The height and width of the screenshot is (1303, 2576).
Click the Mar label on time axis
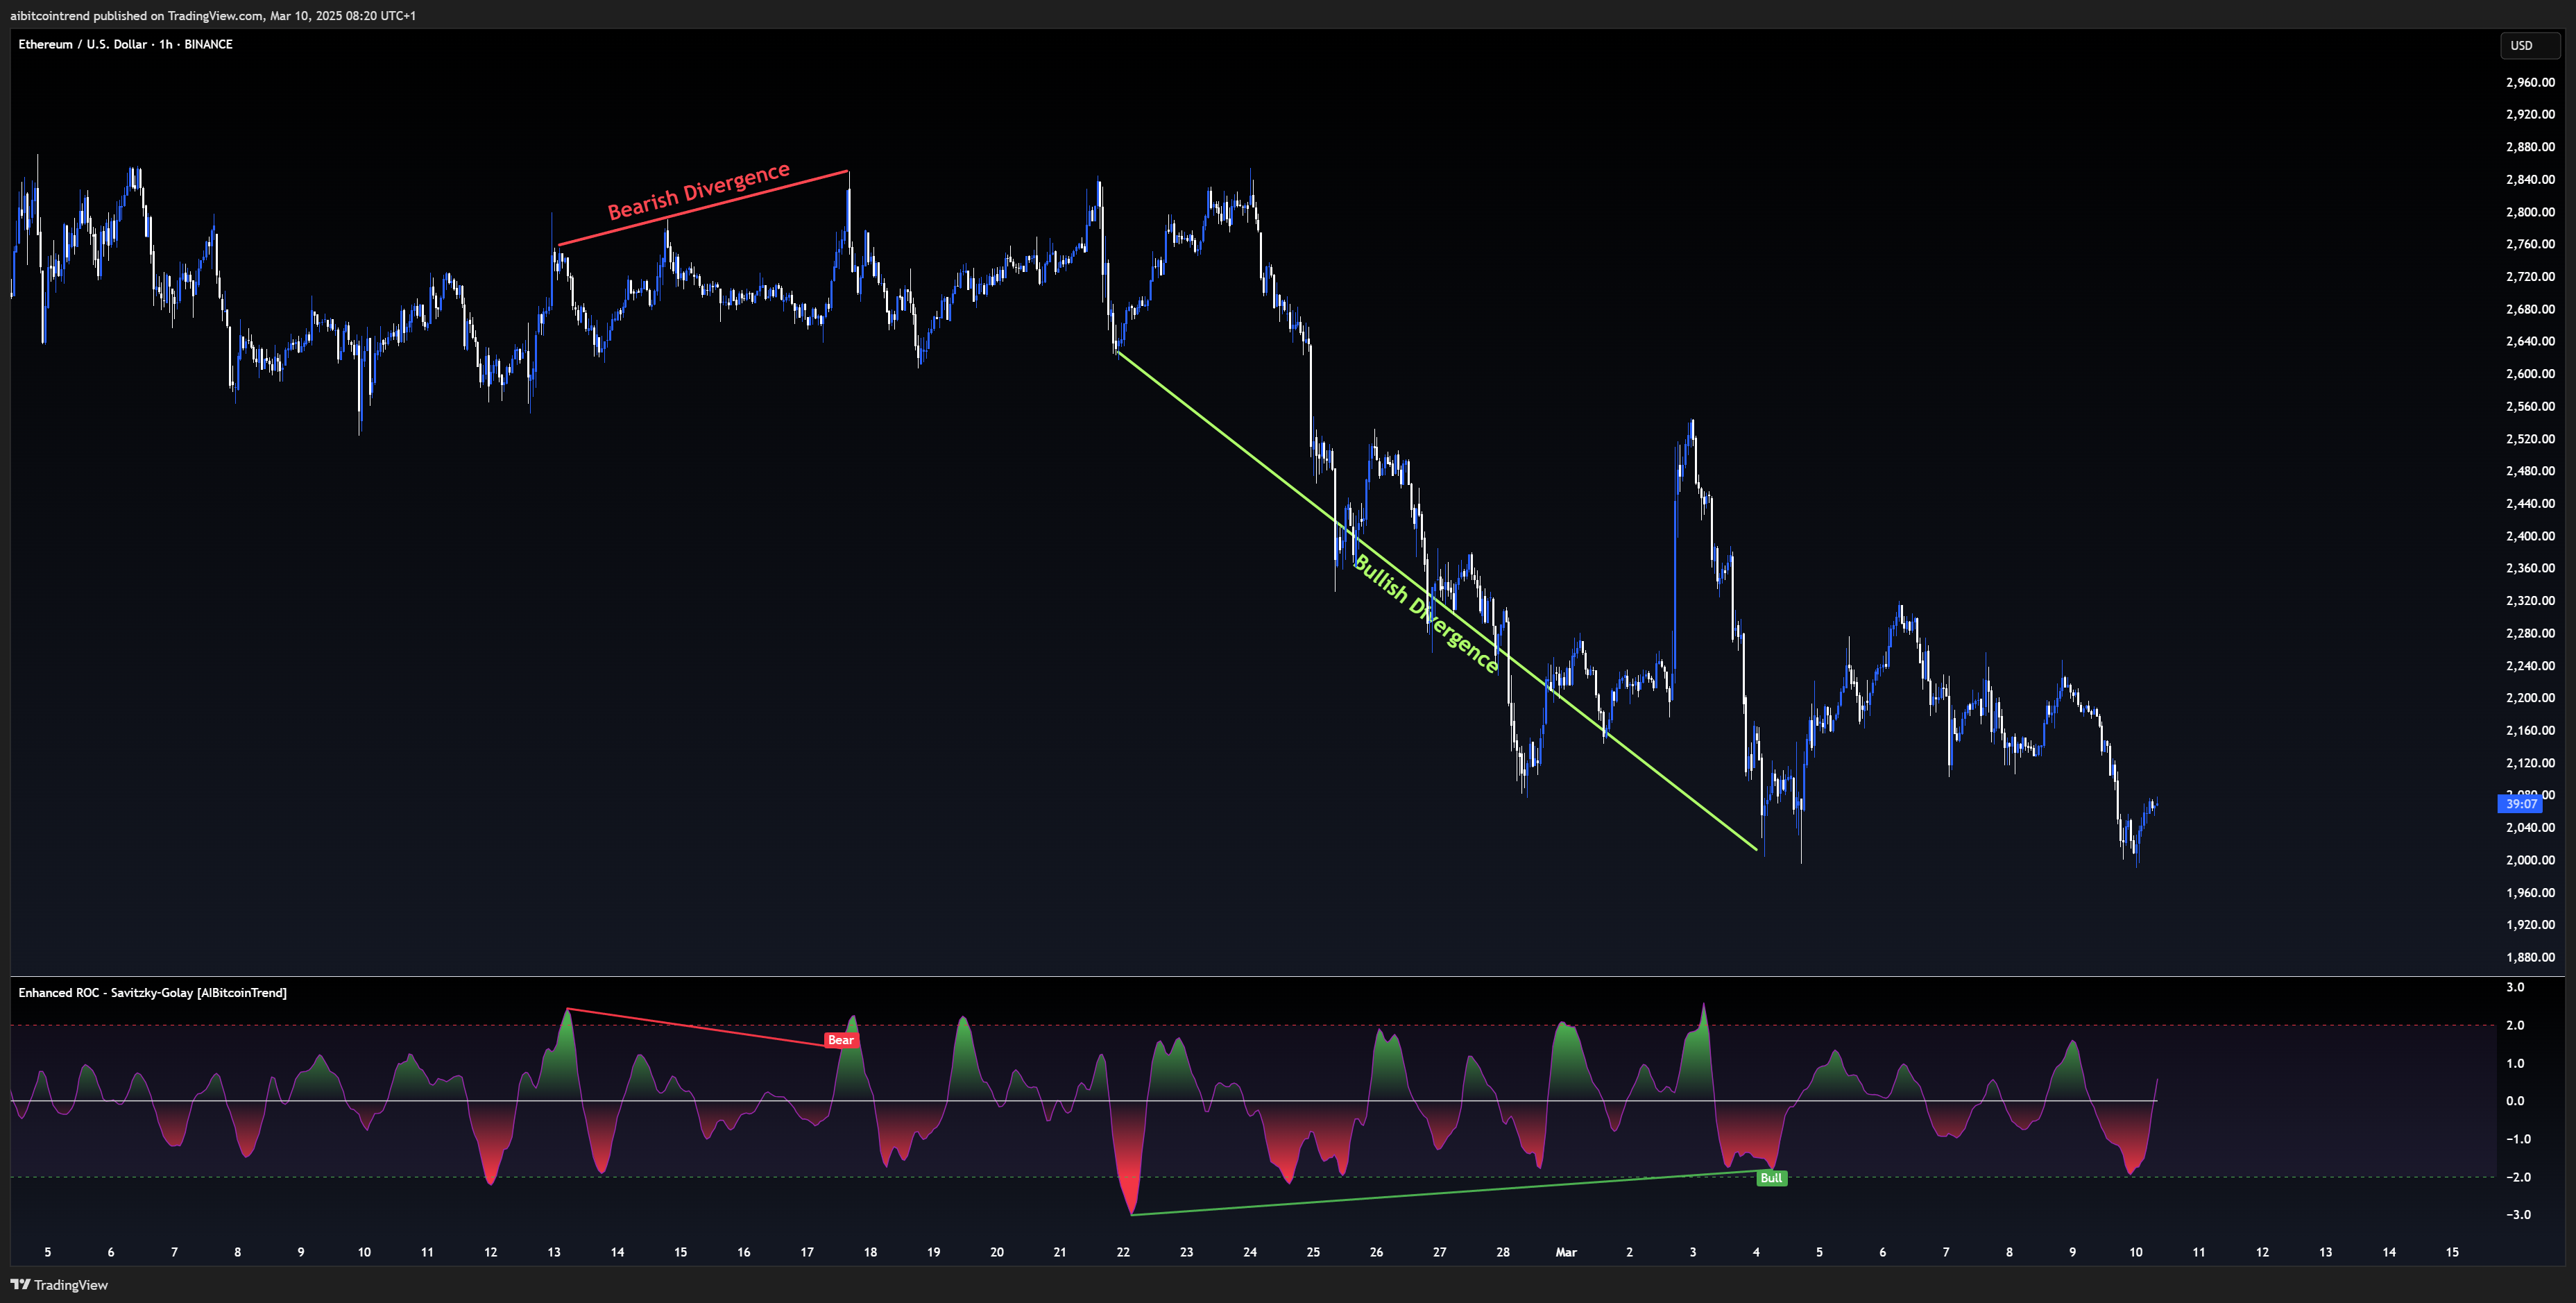[1566, 1252]
